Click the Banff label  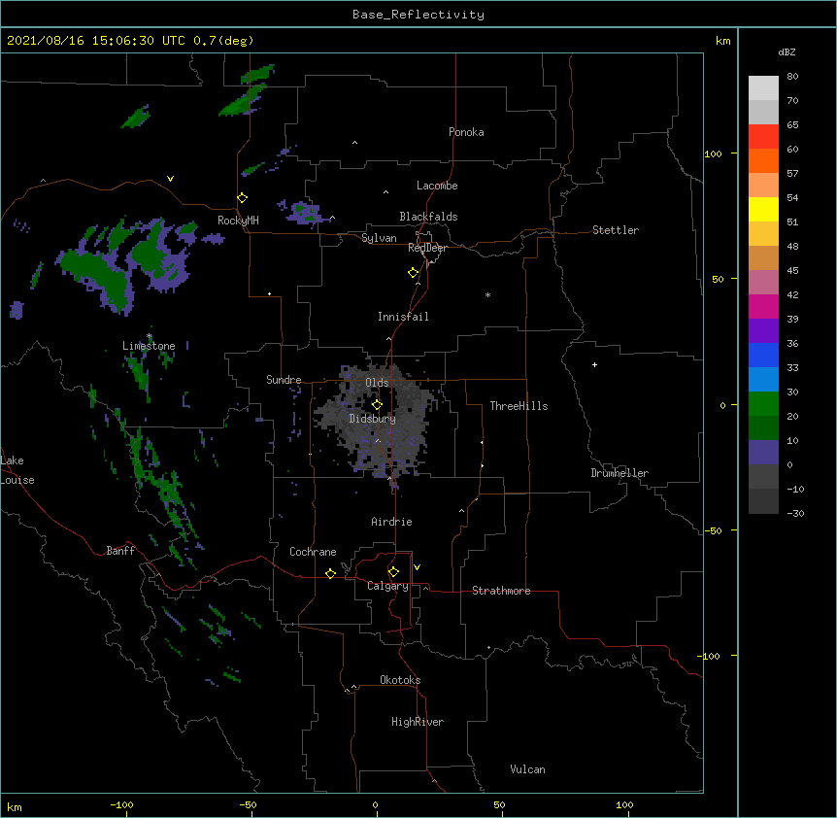120,551
